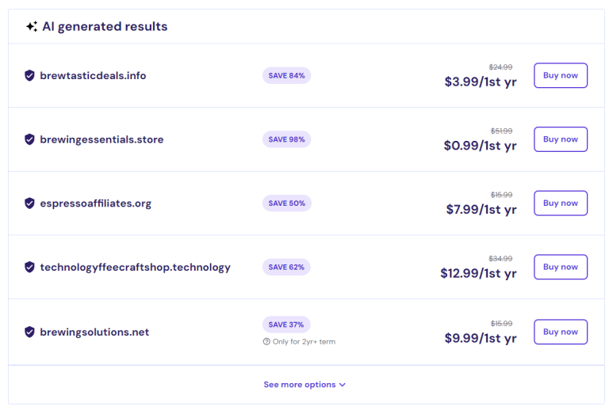The image size is (609, 410).
Task: Click the $0.99/1st yr price
Action: click(x=480, y=146)
